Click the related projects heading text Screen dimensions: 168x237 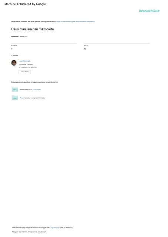pos(34,82)
